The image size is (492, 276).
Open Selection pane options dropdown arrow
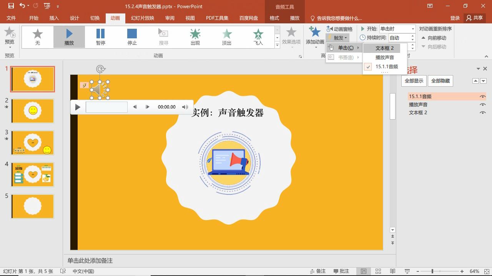(478, 69)
